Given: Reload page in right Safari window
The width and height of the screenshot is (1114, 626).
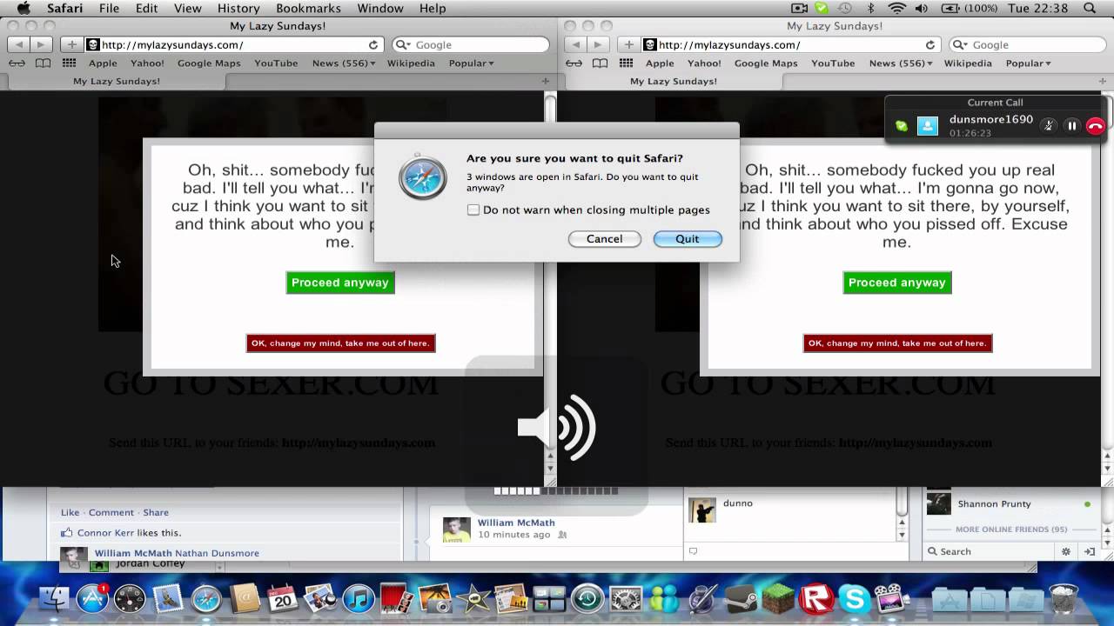Looking at the screenshot, I should [930, 44].
